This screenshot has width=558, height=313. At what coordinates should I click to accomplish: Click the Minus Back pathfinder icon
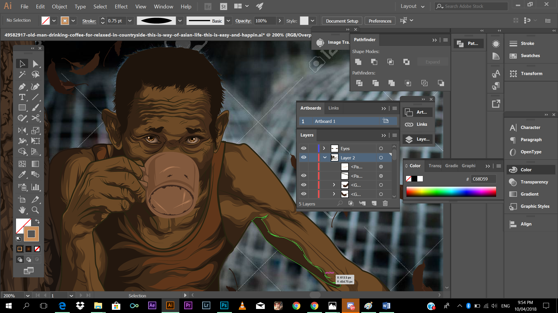pyautogui.click(x=441, y=83)
